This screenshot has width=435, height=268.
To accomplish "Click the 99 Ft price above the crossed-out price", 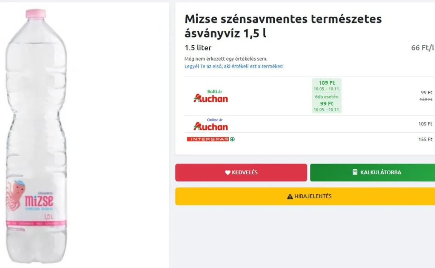I will click(x=426, y=93).
